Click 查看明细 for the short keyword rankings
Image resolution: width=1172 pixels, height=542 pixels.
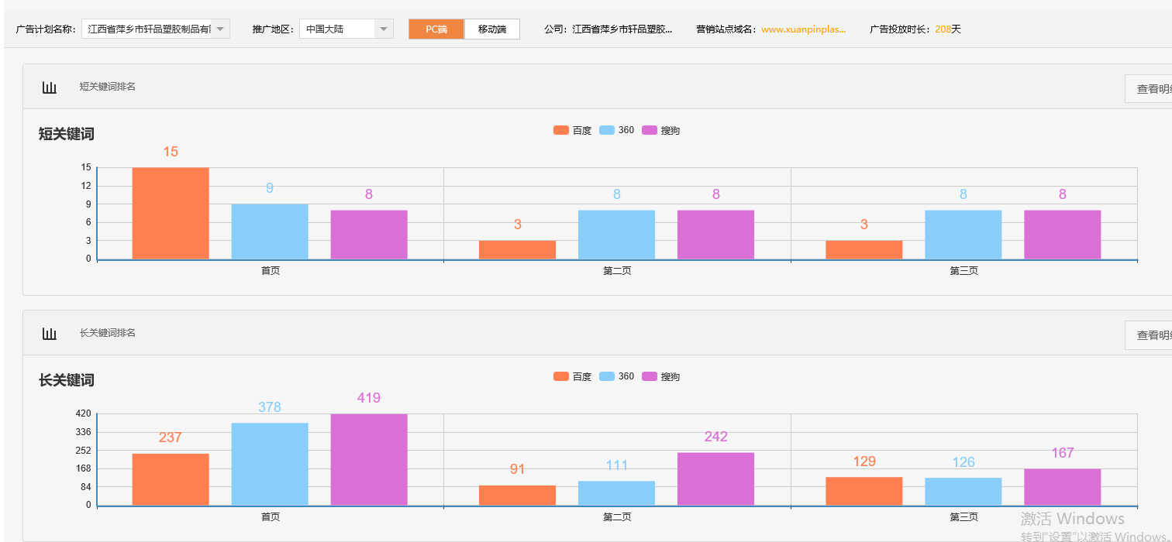pos(1156,88)
